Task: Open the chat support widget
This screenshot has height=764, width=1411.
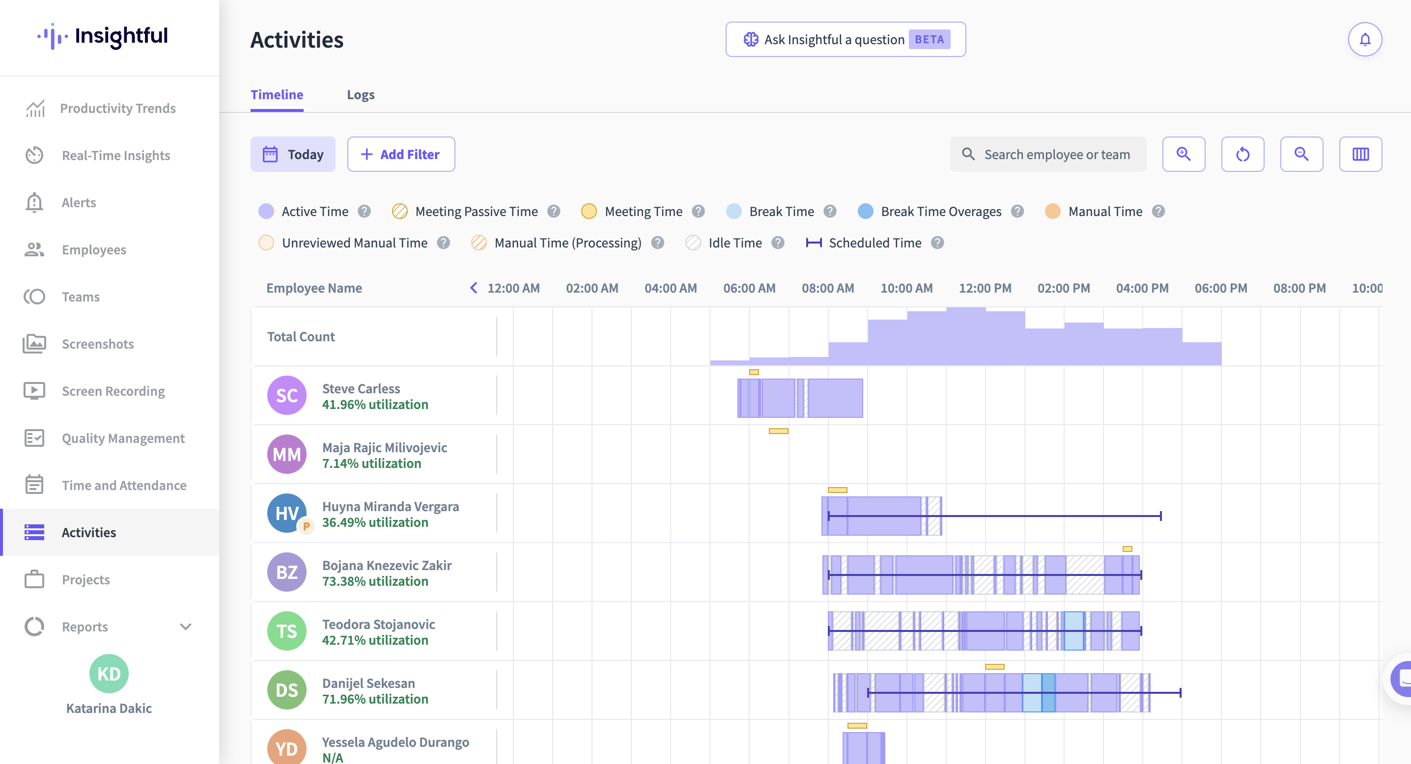Action: coord(1401,679)
